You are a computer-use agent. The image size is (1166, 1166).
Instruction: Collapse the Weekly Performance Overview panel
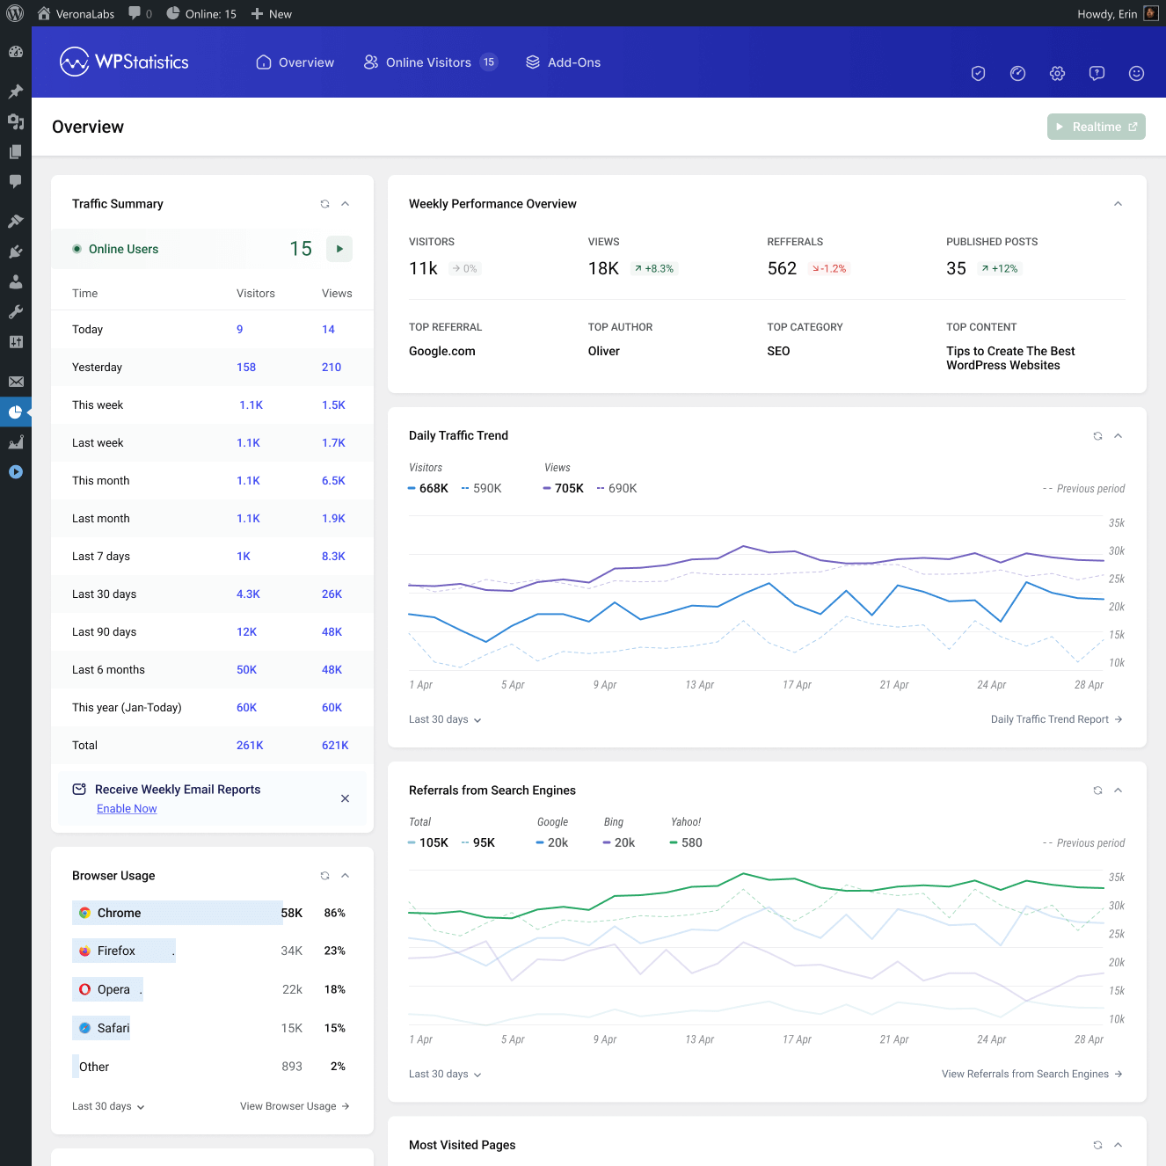1118,204
